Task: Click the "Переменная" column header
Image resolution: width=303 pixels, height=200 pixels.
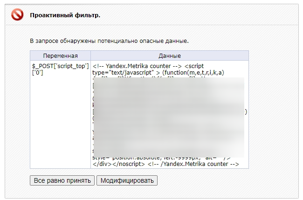Action: pos(60,55)
